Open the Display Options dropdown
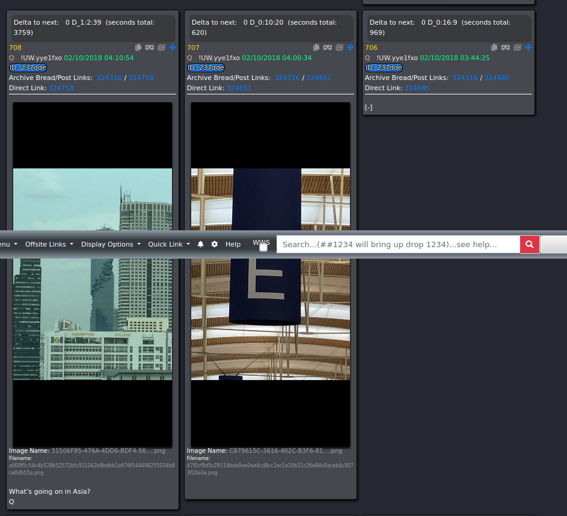The height and width of the screenshot is (516, 567). [111, 244]
